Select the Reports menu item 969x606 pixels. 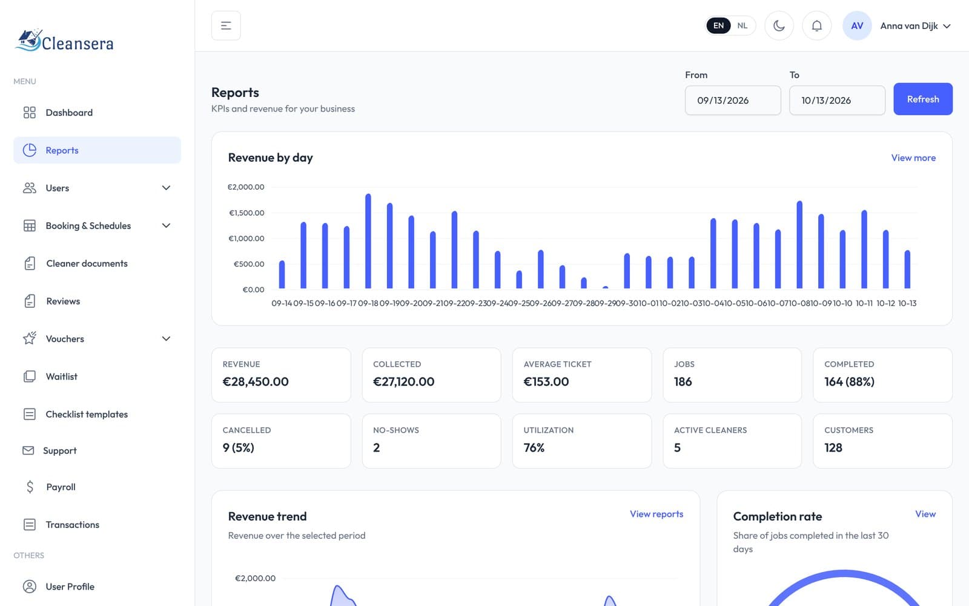pos(97,150)
